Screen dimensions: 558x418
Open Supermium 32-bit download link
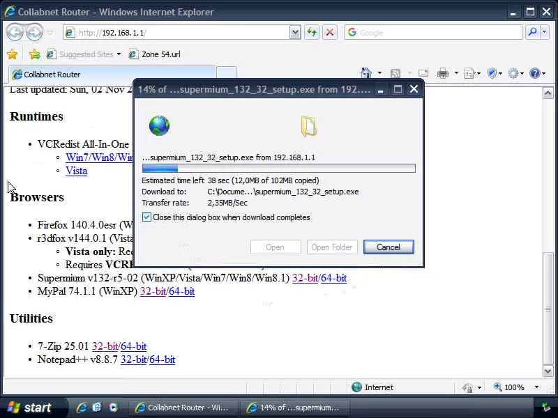point(305,278)
